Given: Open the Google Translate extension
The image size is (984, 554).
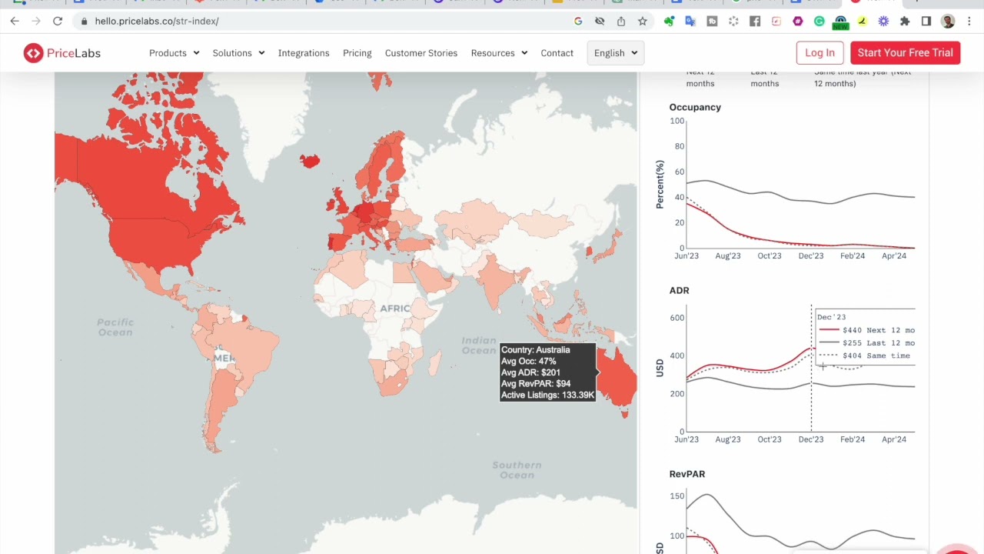Looking at the screenshot, I should (x=690, y=21).
